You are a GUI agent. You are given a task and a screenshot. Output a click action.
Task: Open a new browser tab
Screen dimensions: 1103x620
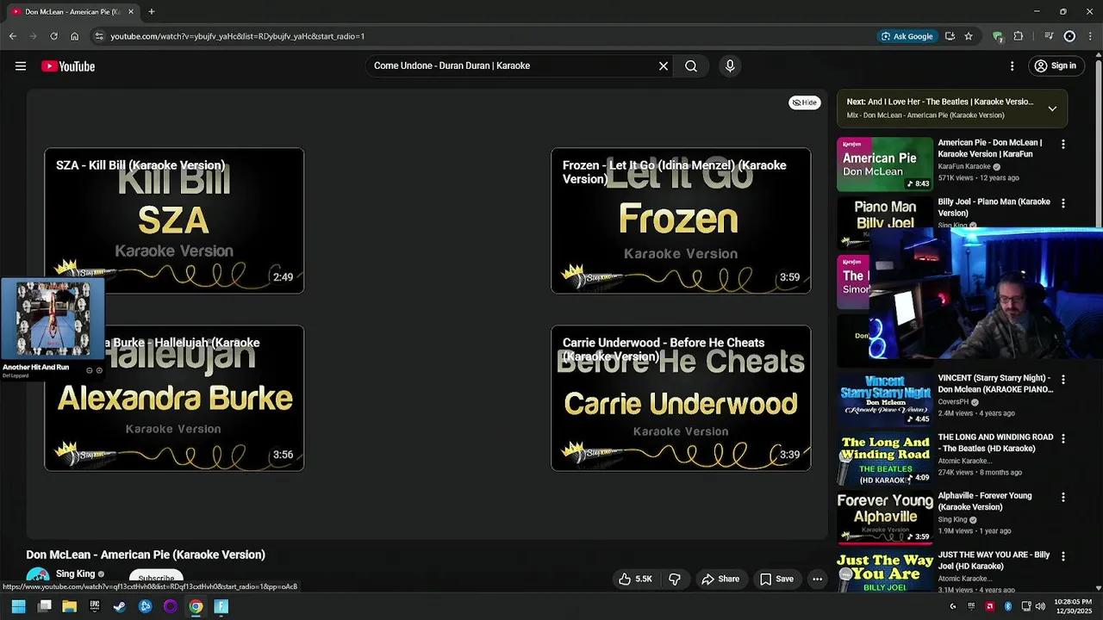click(x=152, y=12)
